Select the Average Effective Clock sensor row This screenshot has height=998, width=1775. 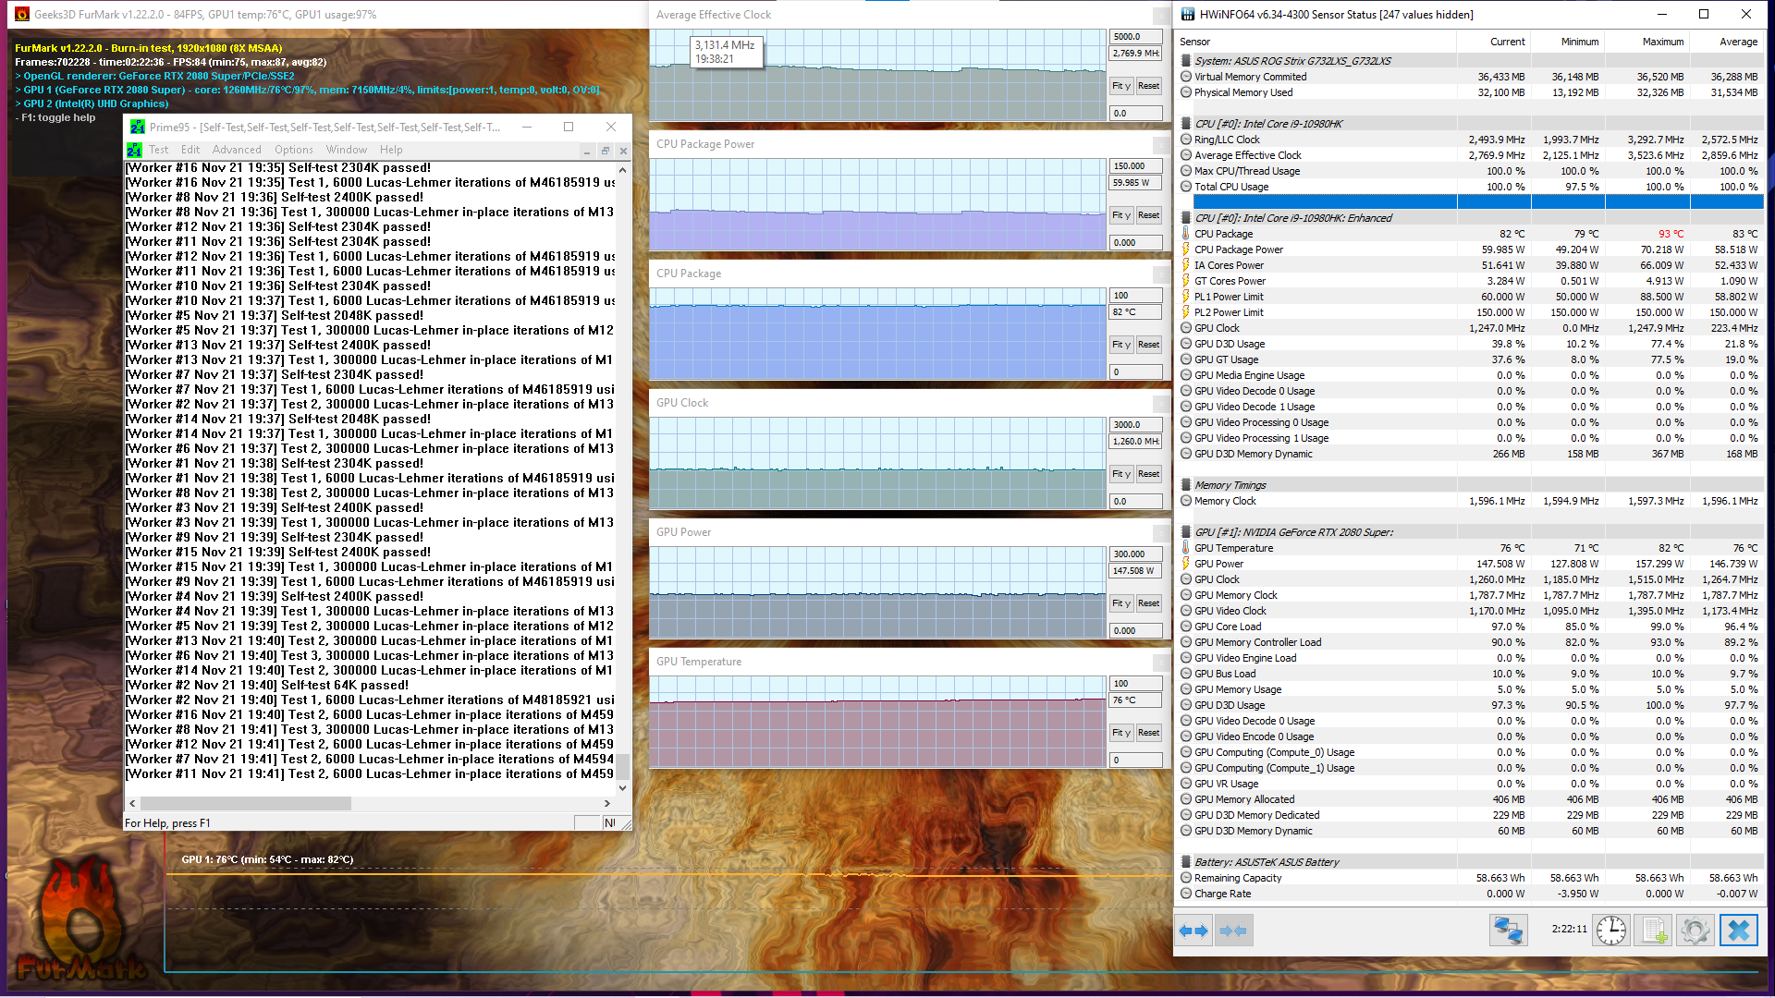click(1470, 155)
